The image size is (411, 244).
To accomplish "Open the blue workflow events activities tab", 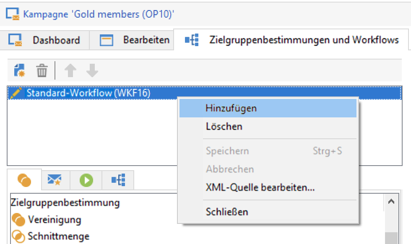I will (x=118, y=180).
